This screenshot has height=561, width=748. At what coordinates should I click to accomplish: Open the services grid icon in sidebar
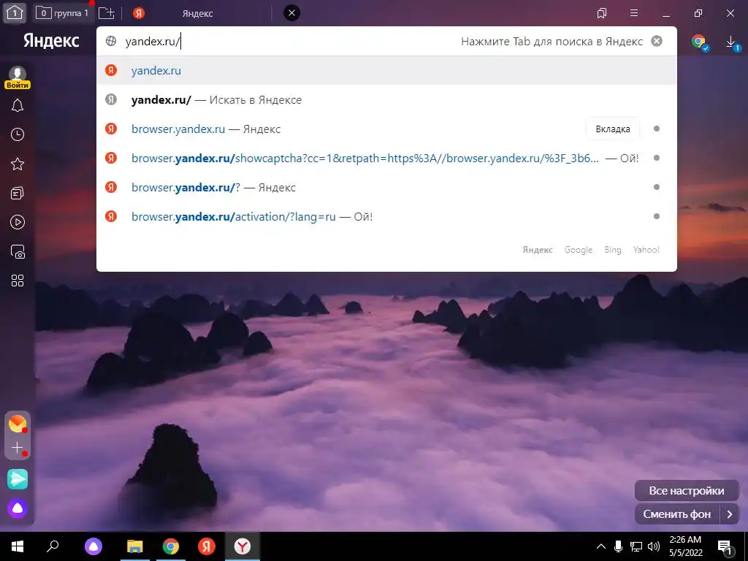click(x=18, y=280)
